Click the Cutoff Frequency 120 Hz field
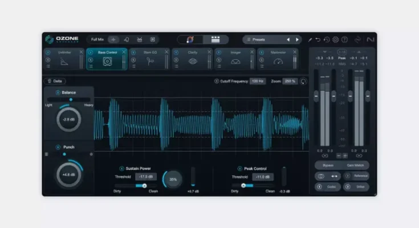419x228 pixels. [x=258, y=82]
